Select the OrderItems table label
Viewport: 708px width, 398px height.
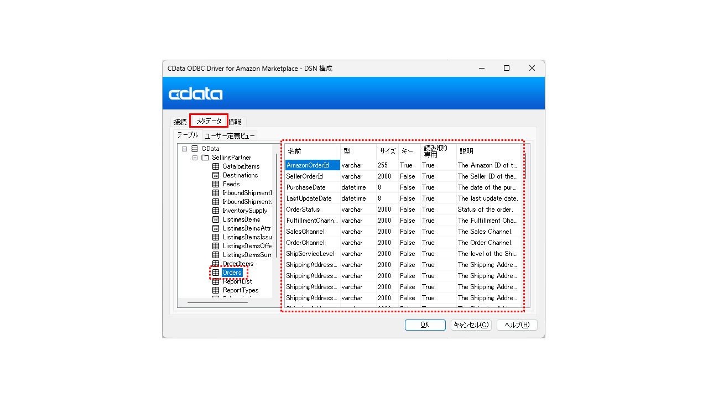(238, 264)
